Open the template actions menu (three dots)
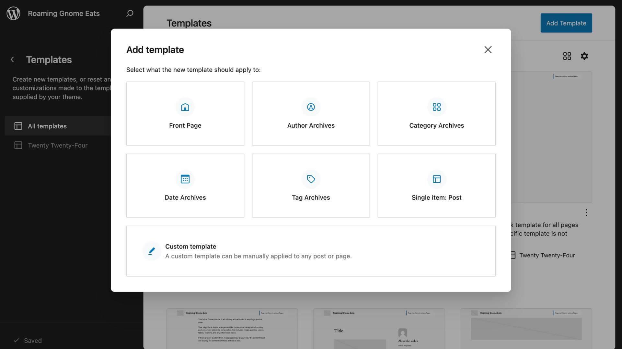The width and height of the screenshot is (622, 349). coord(586,212)
